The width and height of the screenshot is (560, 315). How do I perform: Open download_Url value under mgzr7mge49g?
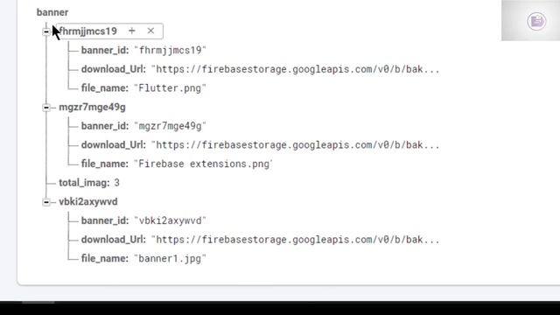point(296,145)
